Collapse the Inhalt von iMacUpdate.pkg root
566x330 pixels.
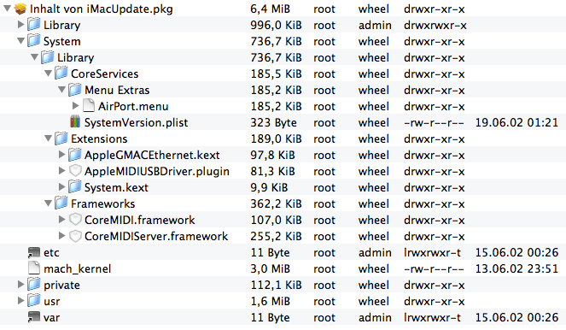tap(7, 9)
